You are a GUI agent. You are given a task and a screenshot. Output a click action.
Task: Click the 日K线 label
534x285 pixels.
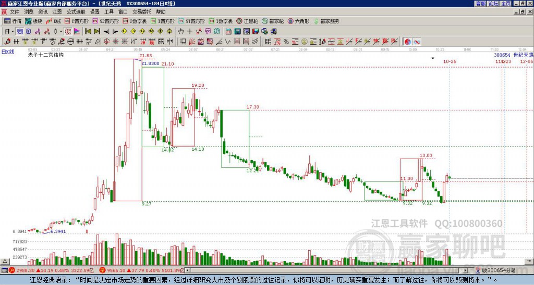click(7, 51)
